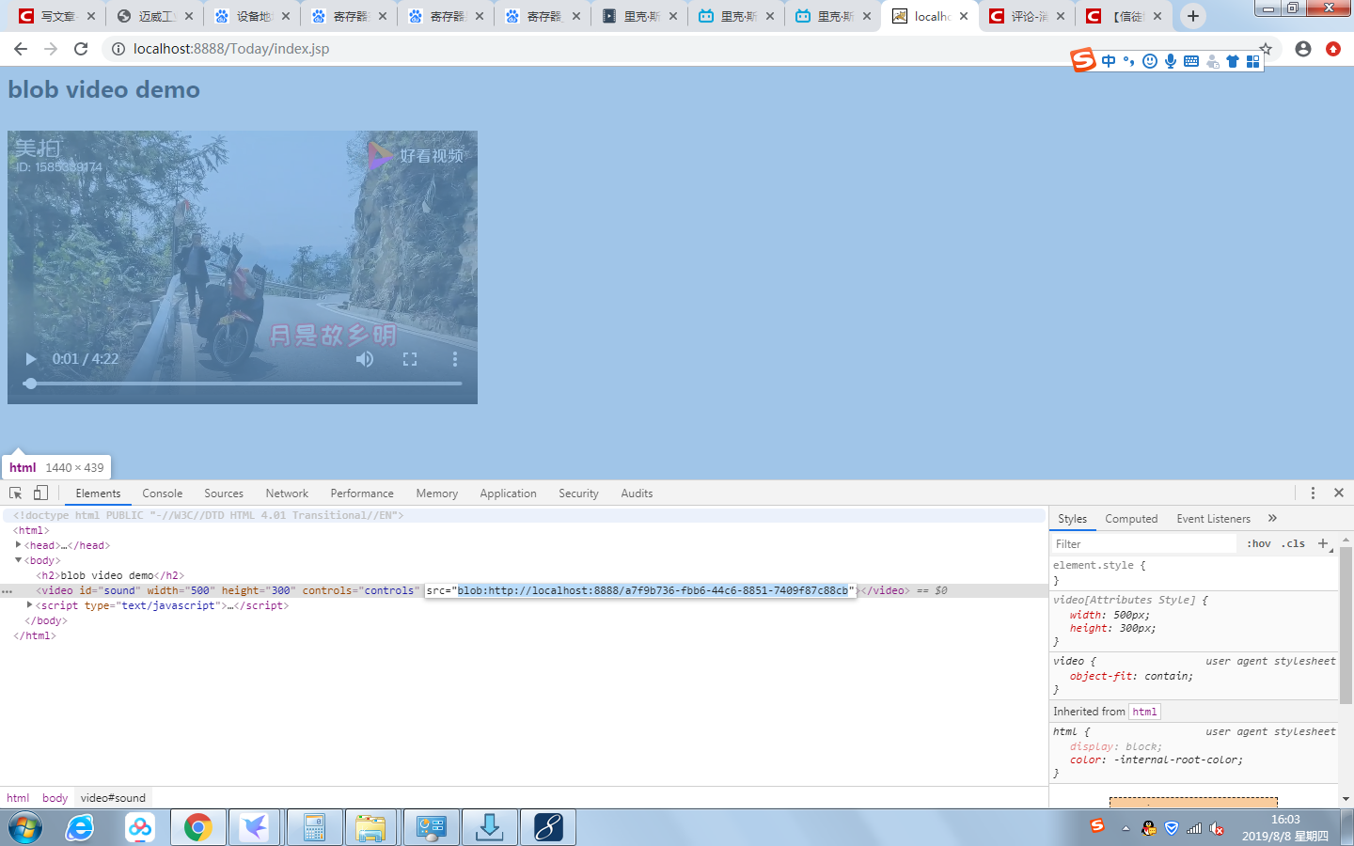Open Chrome from the taskbar
The width and height of the screenshot is (1354, 846).
pyautogui.click(x=197, y=827)
